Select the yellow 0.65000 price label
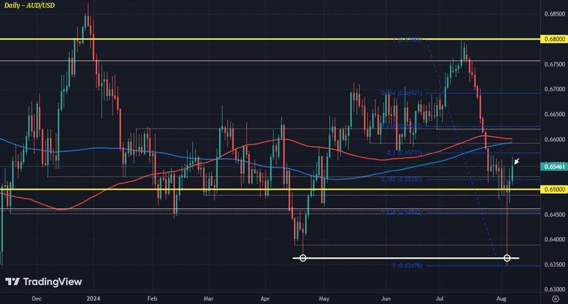The image size is (568, 304). point(552,189)
